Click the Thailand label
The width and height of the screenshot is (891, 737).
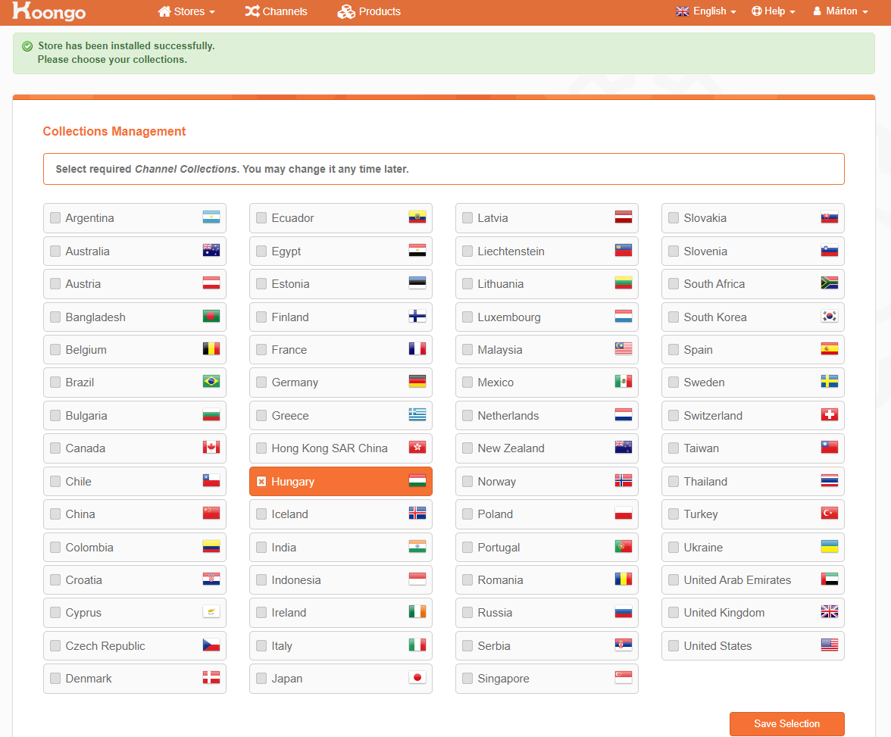coord(705,481)
